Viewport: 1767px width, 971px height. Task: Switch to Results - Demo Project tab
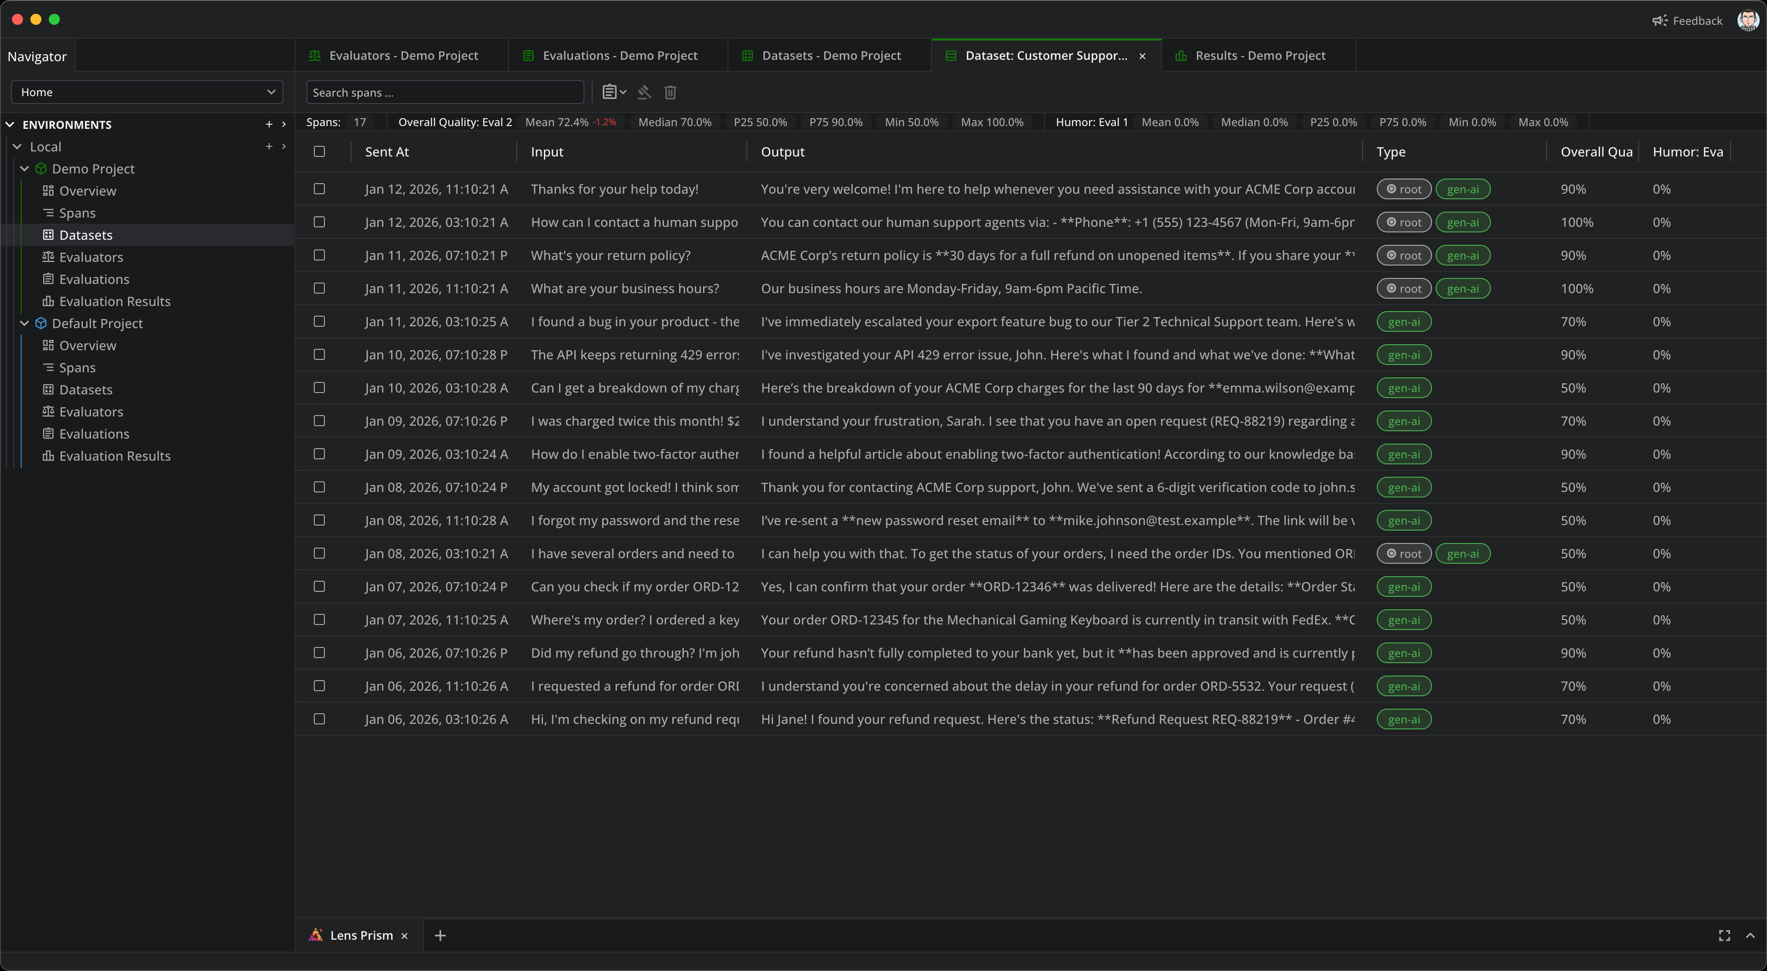point(1259,56)
